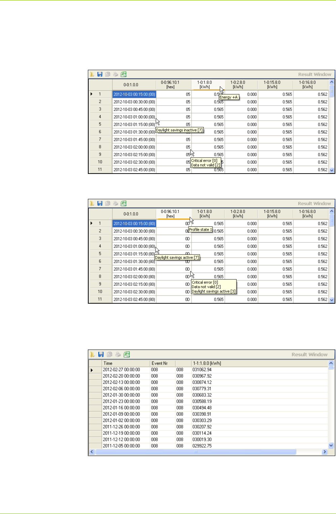Select cell 2012-10-03 00:15:00 (00)

[134, 94]
